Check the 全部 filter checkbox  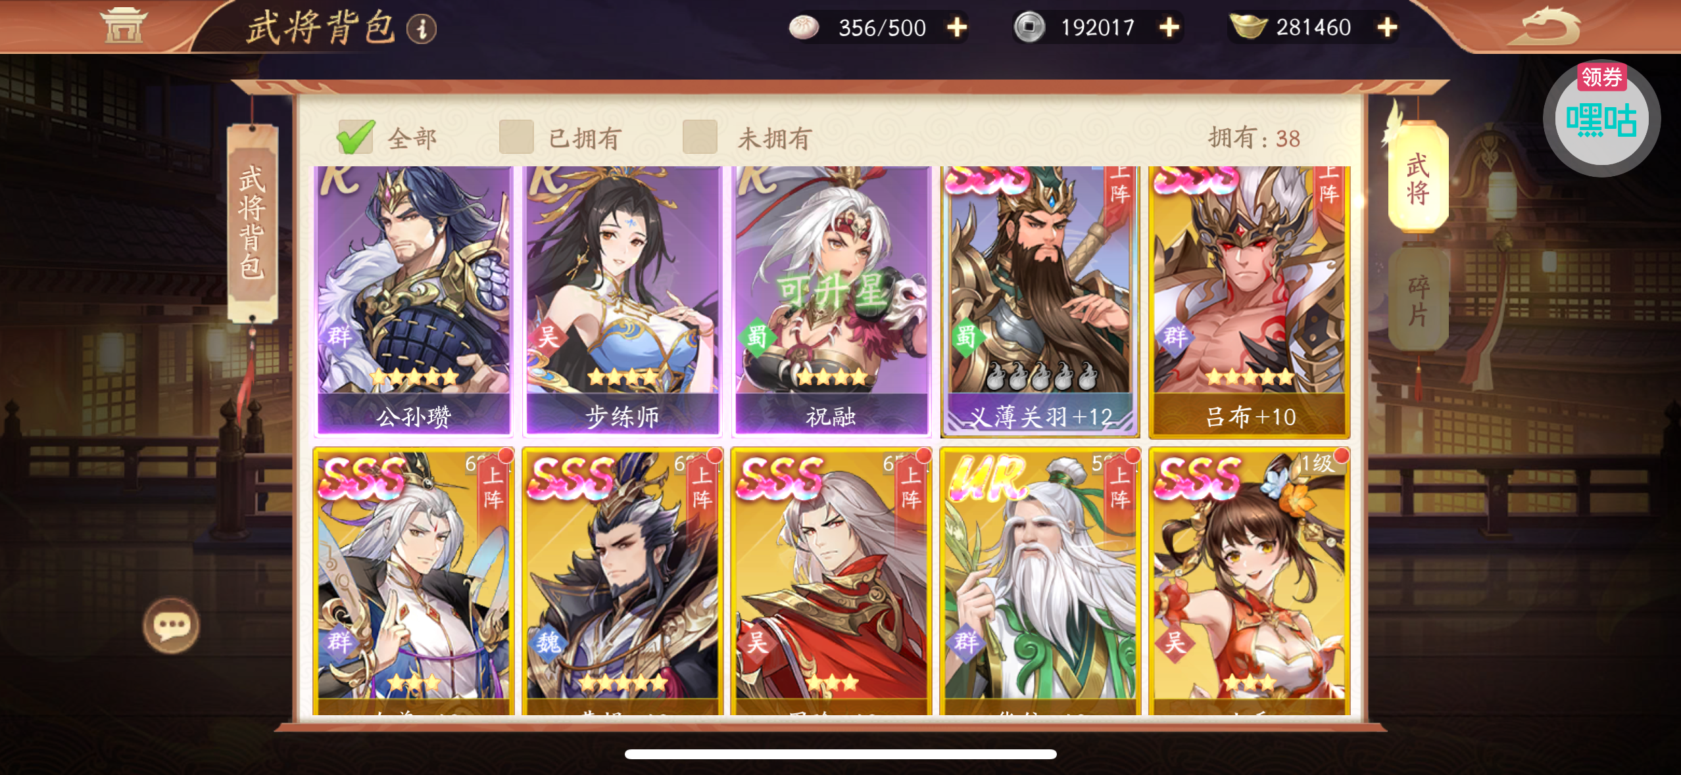pos(355,137)
